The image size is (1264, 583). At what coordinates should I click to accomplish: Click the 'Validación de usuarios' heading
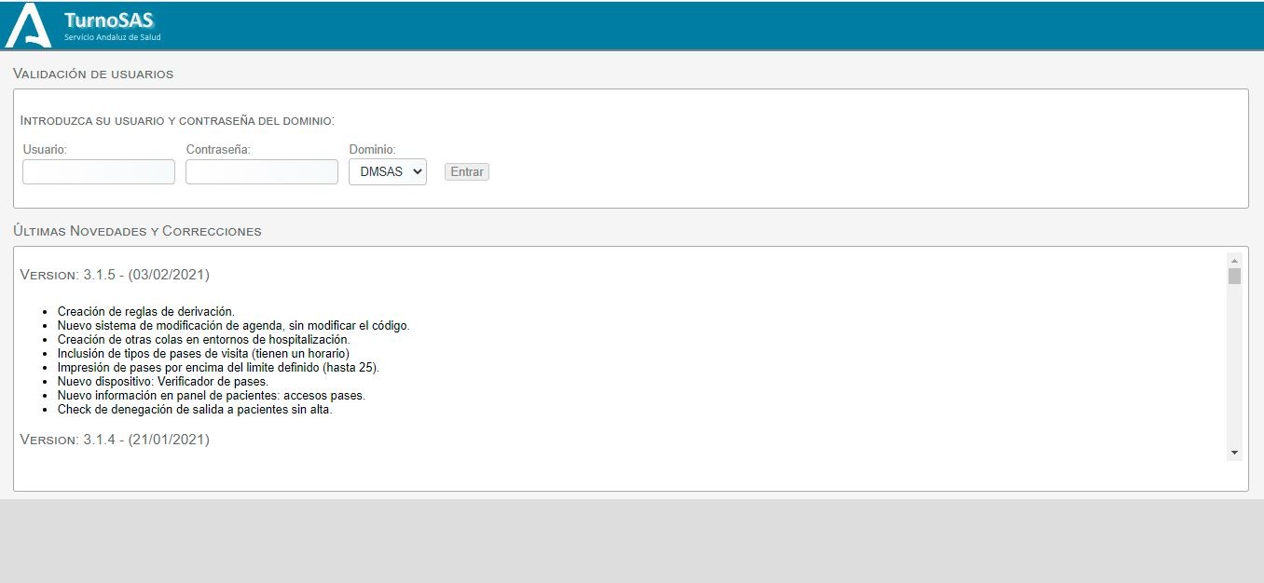(93, 74)
